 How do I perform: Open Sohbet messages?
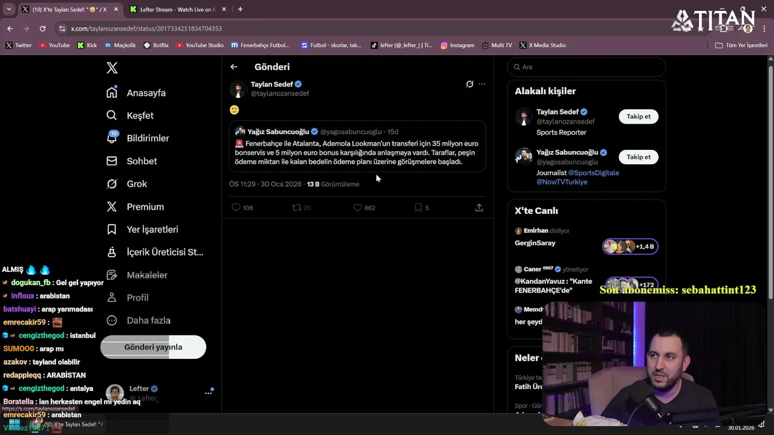pyautogui.click(x=132, y=161)
